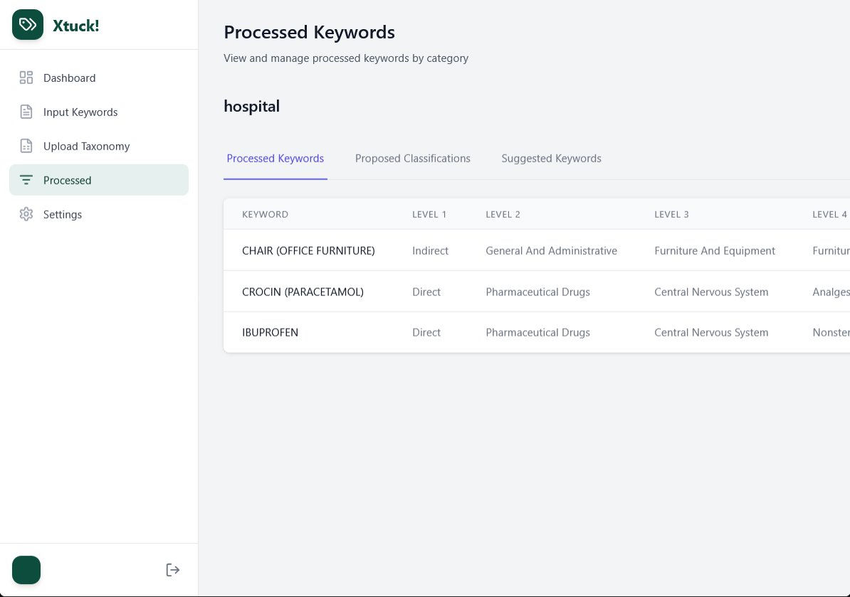Sign out using the logout arrow icon

tap(172, 569)
